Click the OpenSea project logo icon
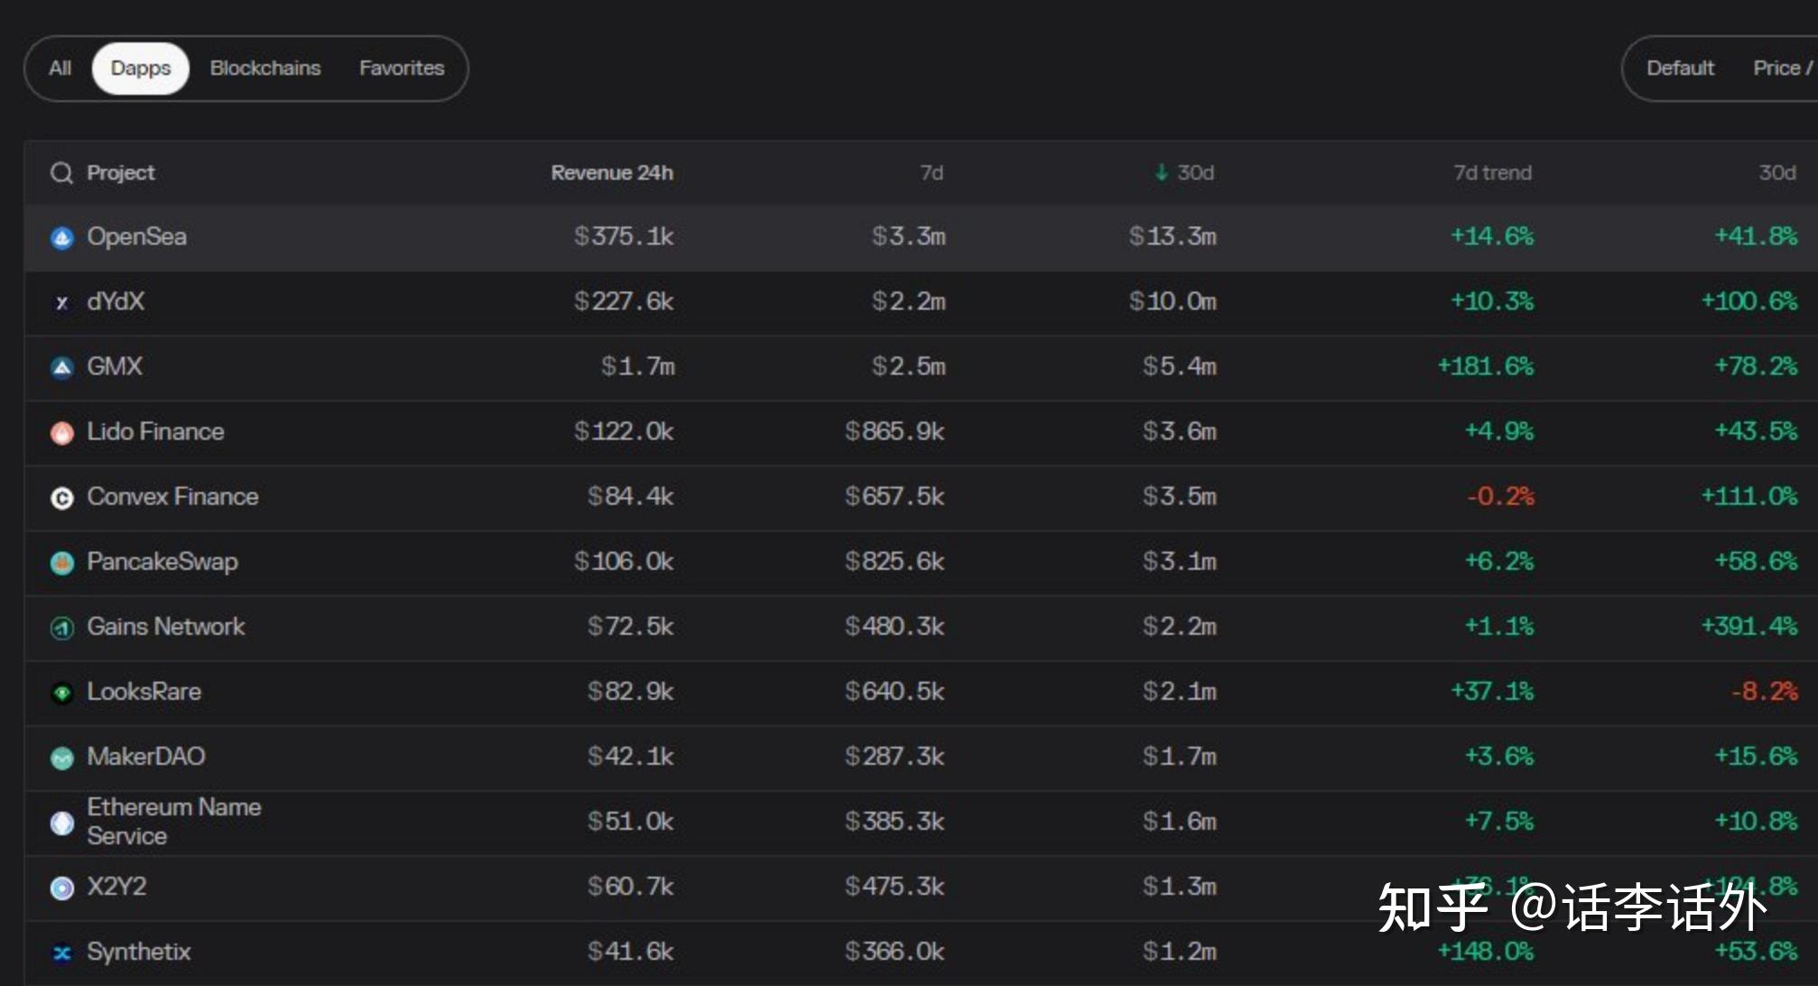The width and height of the screenshot is (1818, 986). (x=61, y=237)
